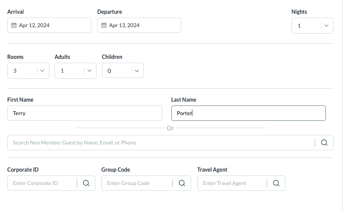Click the calendar icon in Arrival field
The width and height of the screenshot is (343, 211).
pos(14,26)
